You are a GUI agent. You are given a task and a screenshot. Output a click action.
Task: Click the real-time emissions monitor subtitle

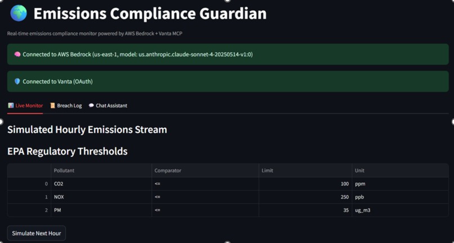(95, 34)
